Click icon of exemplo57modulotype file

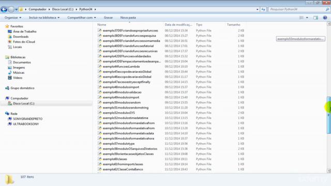(100, 144)
